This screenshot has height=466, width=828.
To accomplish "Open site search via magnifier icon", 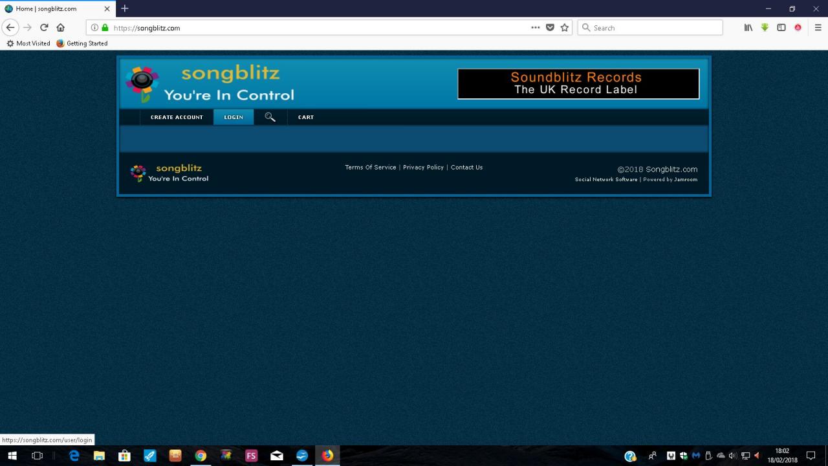I will click(270, 117).
